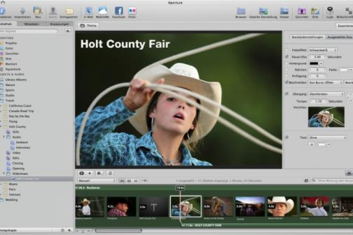
Task: Switch to the Browser view icon
Action: coord(241,11)
